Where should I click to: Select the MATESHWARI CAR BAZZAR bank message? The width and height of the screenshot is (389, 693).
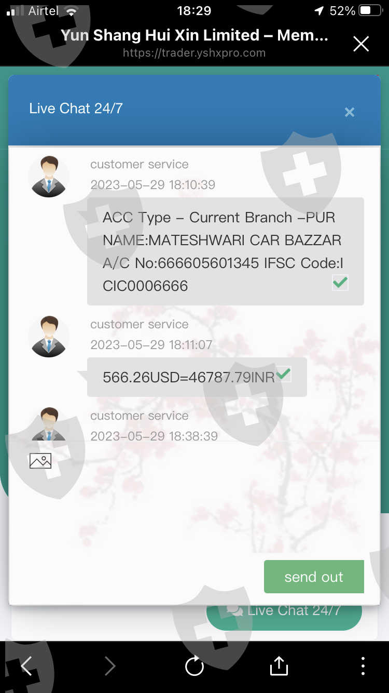click(226, 251)
